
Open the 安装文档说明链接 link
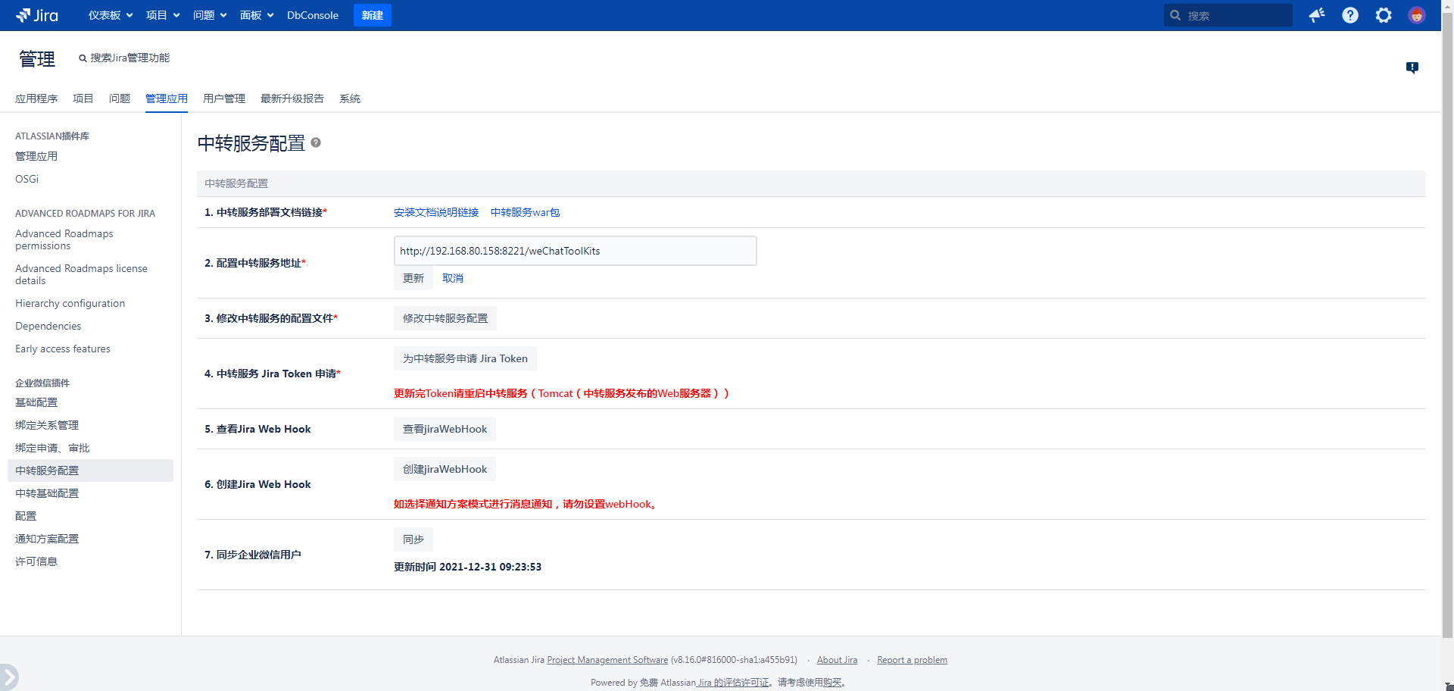tap(436, 212)
